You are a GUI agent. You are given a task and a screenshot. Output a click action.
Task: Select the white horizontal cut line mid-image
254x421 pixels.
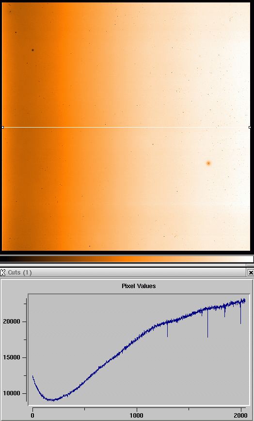(127, 127)
